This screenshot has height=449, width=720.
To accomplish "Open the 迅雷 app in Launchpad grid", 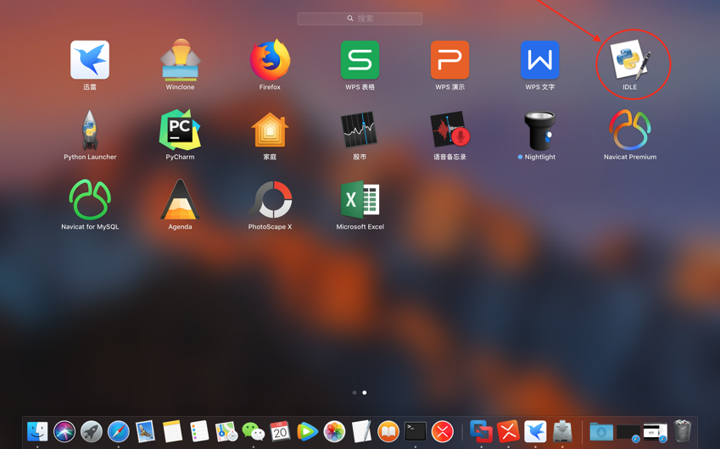I will point(90,60).
